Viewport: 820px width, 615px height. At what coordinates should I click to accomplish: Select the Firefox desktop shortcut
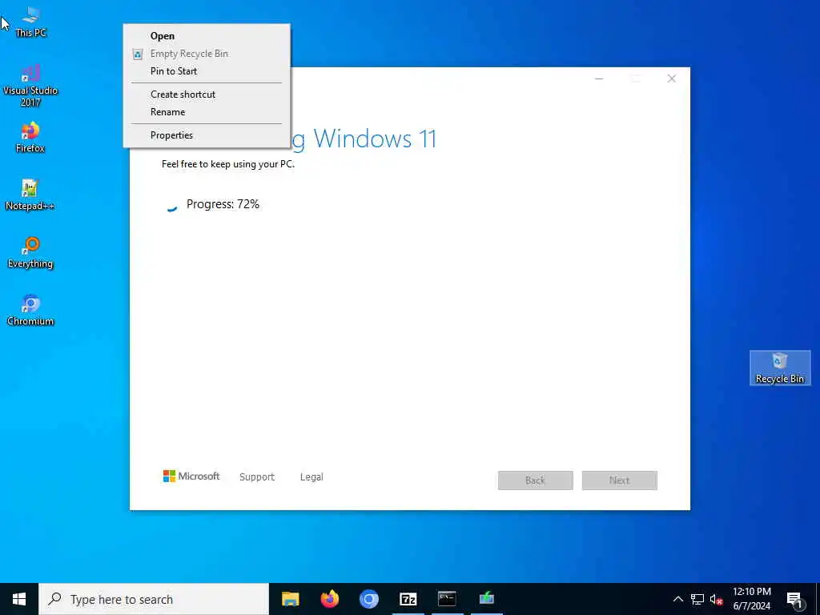point(30,138)
